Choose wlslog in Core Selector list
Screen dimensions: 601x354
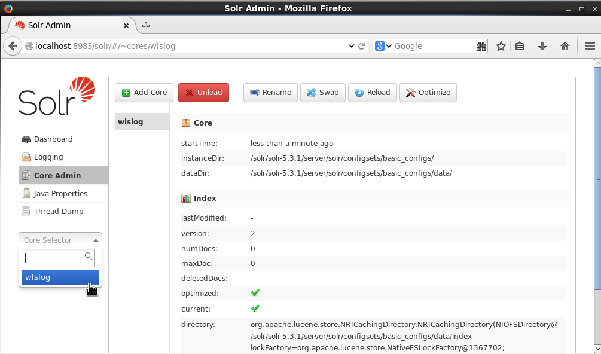click(x=60, y=277)
